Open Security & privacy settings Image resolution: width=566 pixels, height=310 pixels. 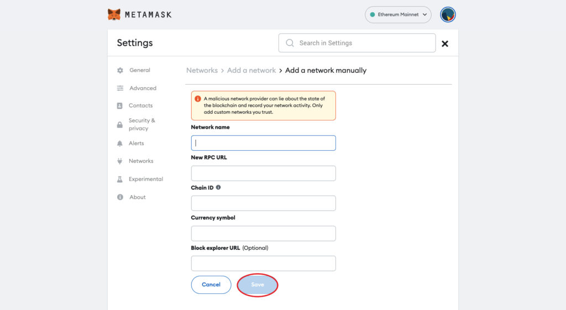pyautogui.click(x=142, y=124)
